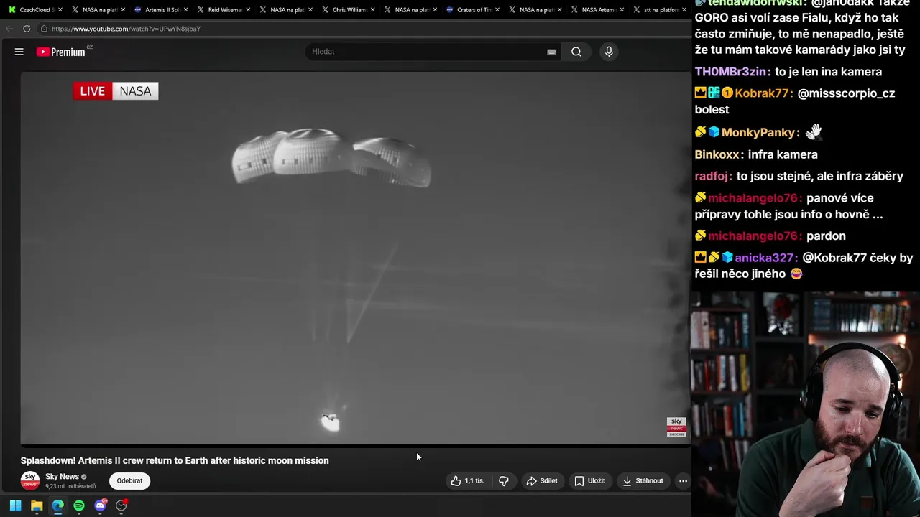Close the NASA Artemis tab
Viewport: 920px width, 517px height.
[x=622, y=10]
